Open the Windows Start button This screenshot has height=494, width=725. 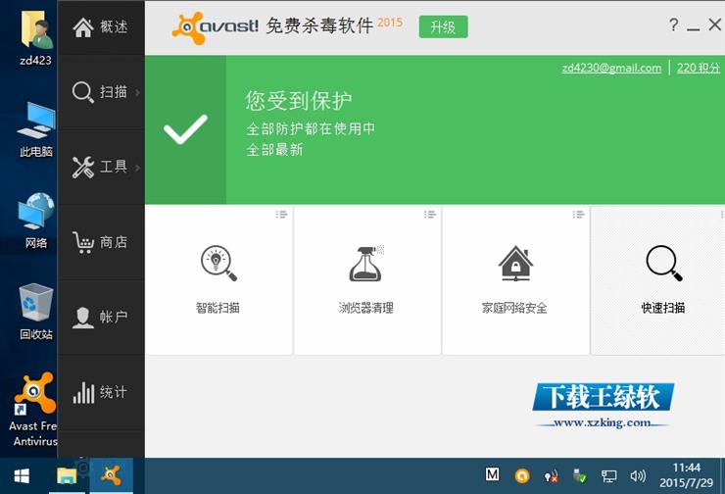coord(22,476)
